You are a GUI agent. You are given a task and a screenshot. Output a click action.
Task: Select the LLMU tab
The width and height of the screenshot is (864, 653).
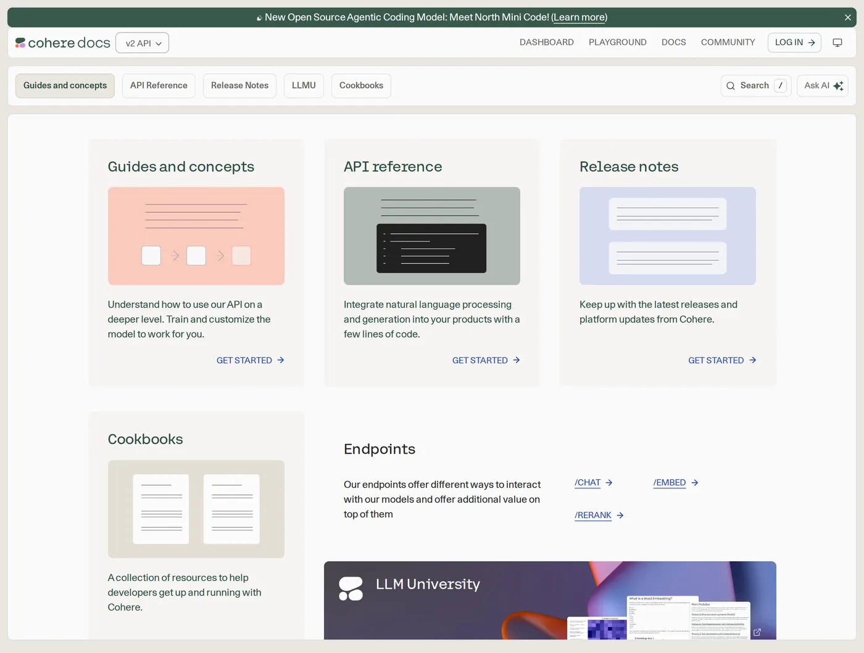[x=304, y=86]
